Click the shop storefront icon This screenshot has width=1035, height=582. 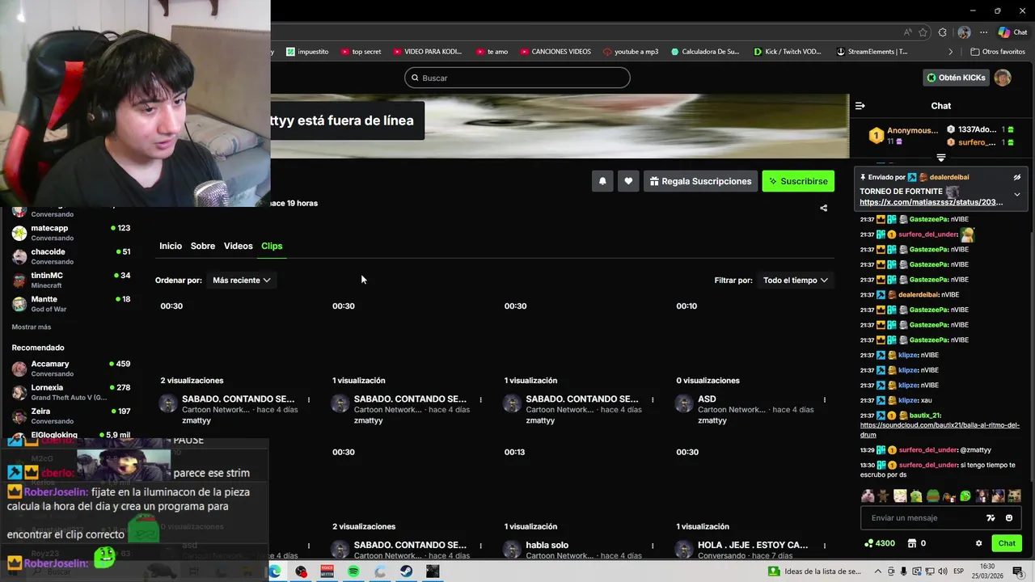point(912,543)
